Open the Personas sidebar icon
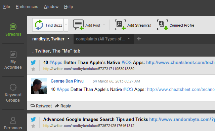 13,120
